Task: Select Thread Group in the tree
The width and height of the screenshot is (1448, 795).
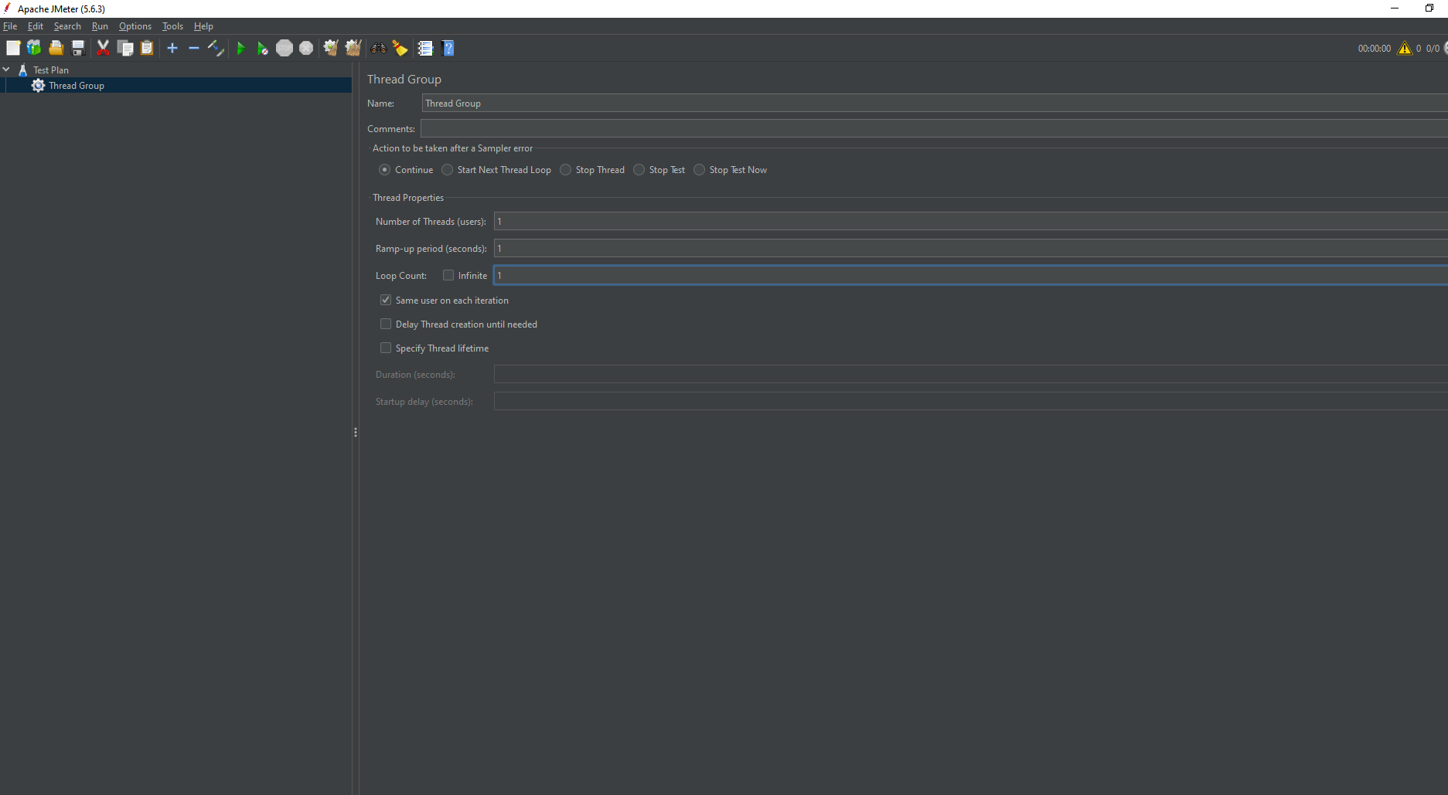Action: [76, 85]
